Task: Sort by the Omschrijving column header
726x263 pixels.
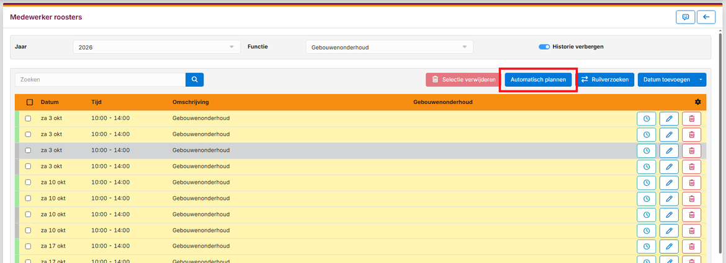Action: (190, 102)
